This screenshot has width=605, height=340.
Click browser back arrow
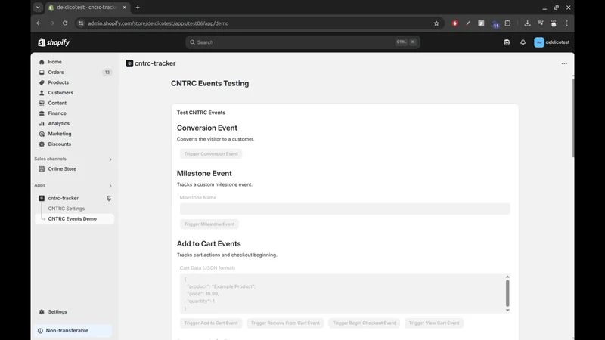coord(39,23)
